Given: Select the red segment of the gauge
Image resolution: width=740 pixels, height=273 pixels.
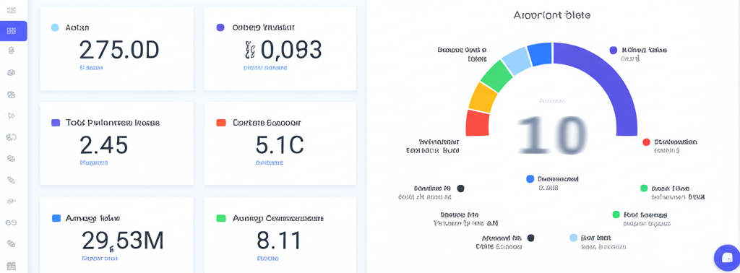Looking at the screenshot, I should click(x=477, y=123).
